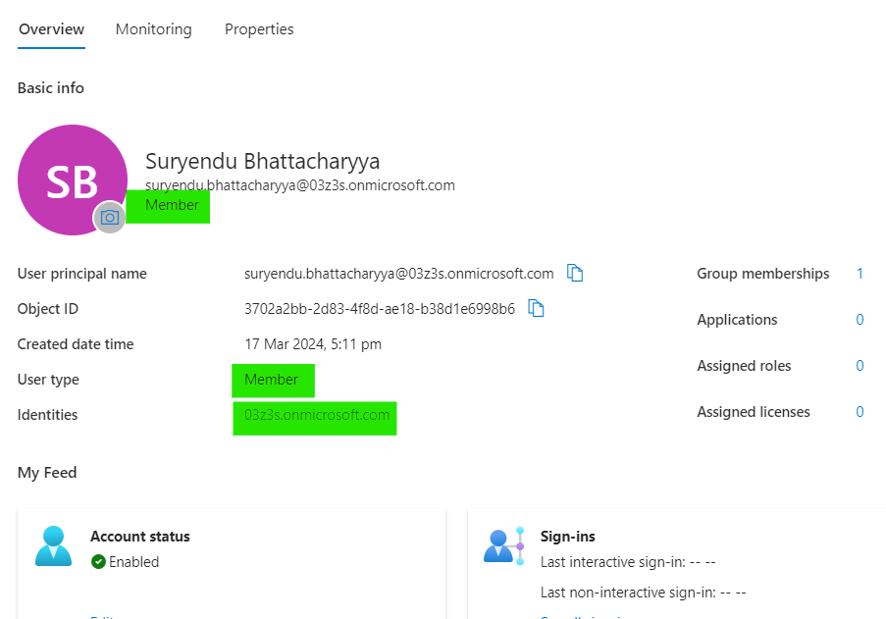This screenshot has width=886, height=619.
Task: Click Edit under Account status
Action: point(101,616)
